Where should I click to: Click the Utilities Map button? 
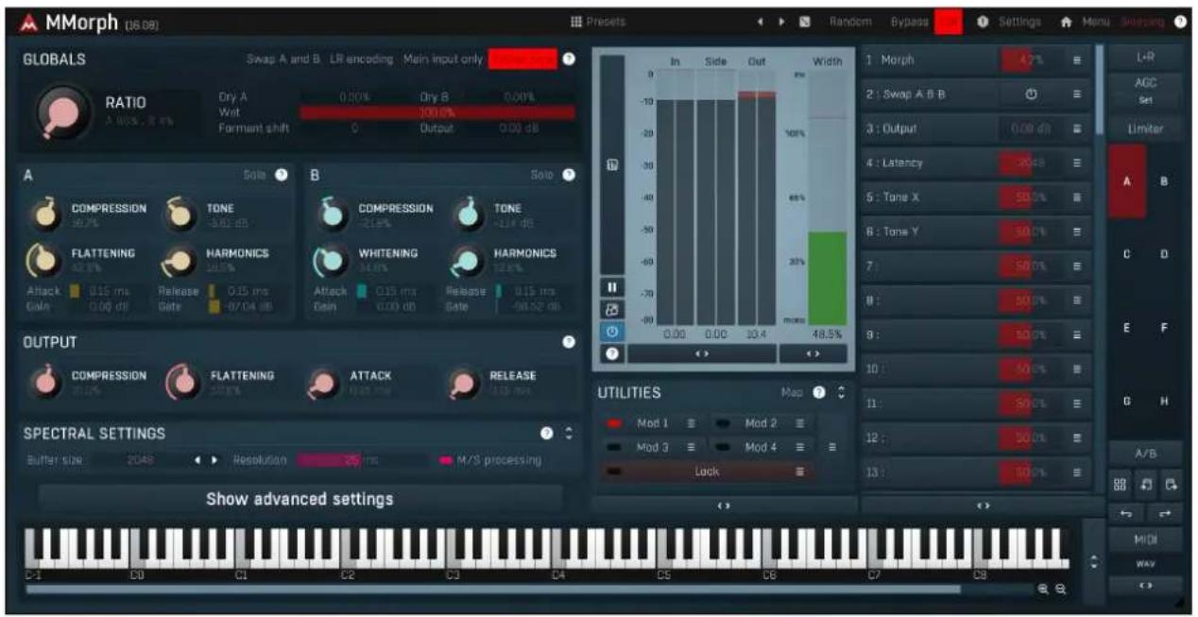coord(792,392)
